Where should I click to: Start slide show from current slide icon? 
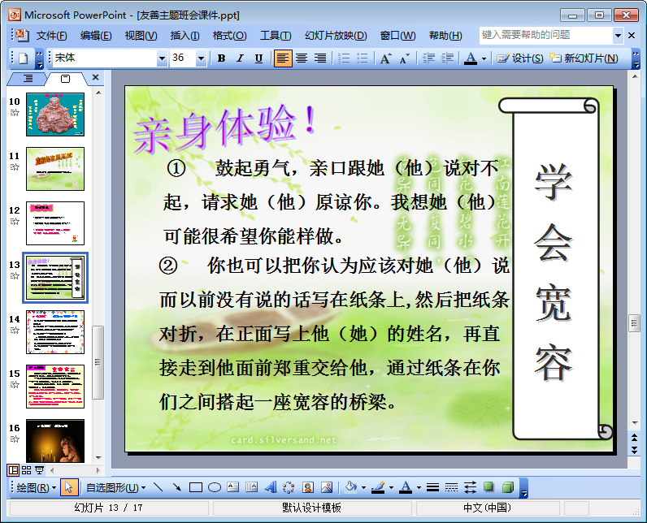point(40,470)
